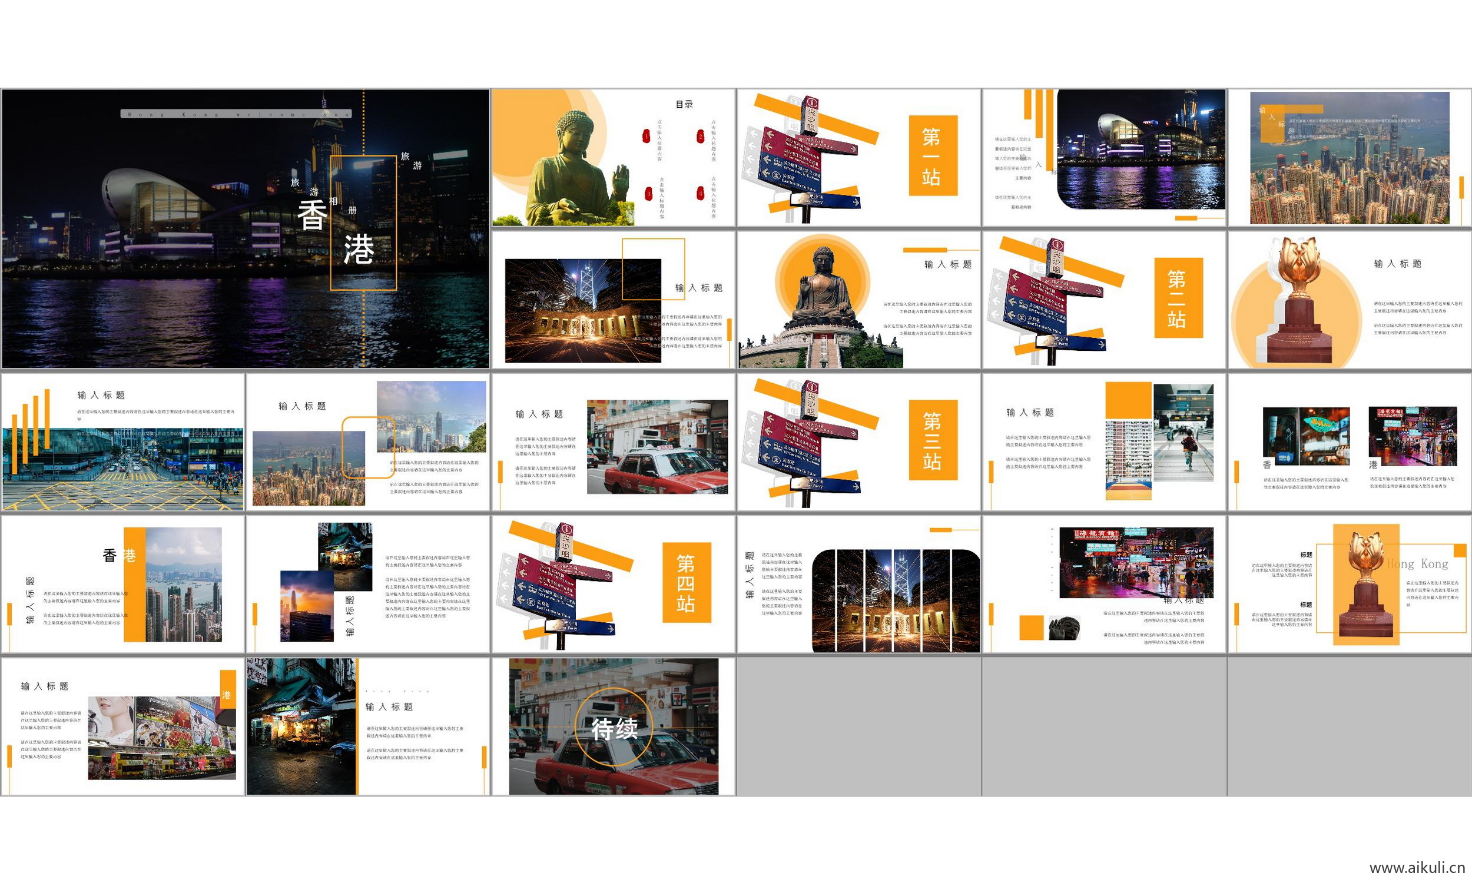Choose the 第三站 section slide

(858, 442)
